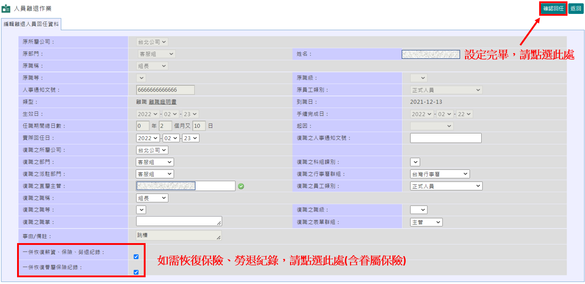
Task: Click the green checkmark beside 復職之直屬主管
Action: tap(241, 186)
